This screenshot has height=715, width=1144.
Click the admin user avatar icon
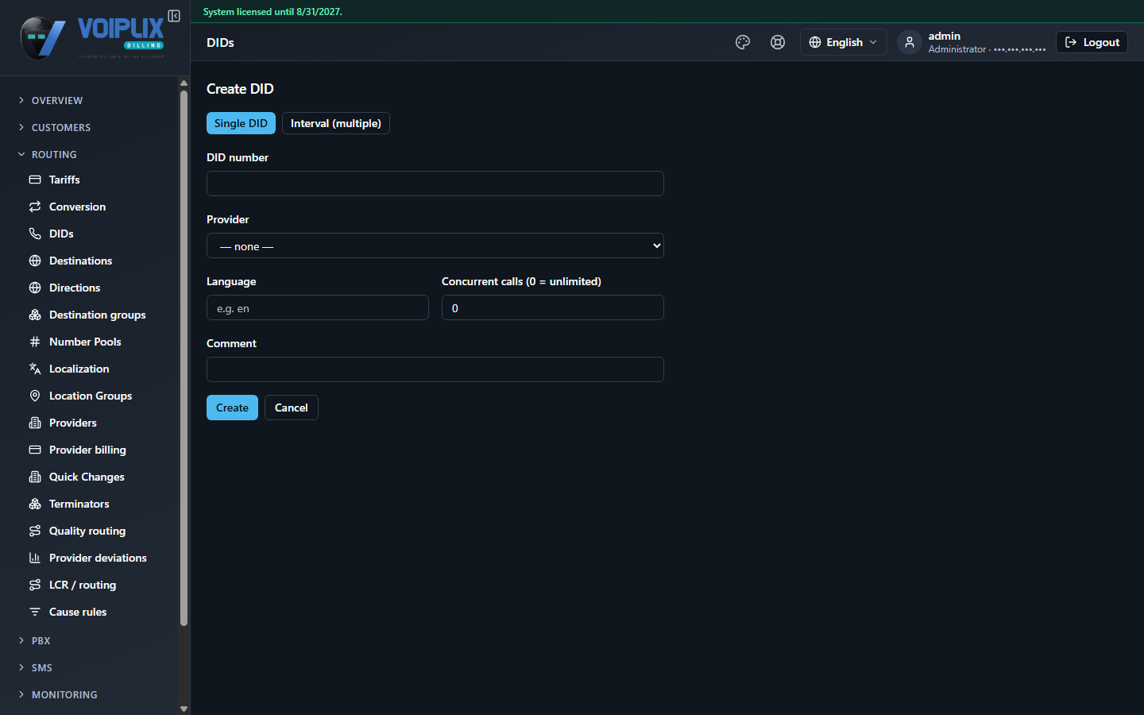click(x=910, y=42)
